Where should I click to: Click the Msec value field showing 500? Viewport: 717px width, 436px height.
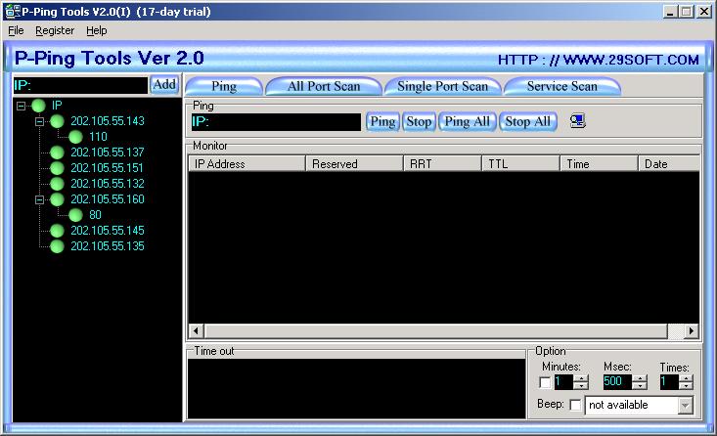pos(617,381)
